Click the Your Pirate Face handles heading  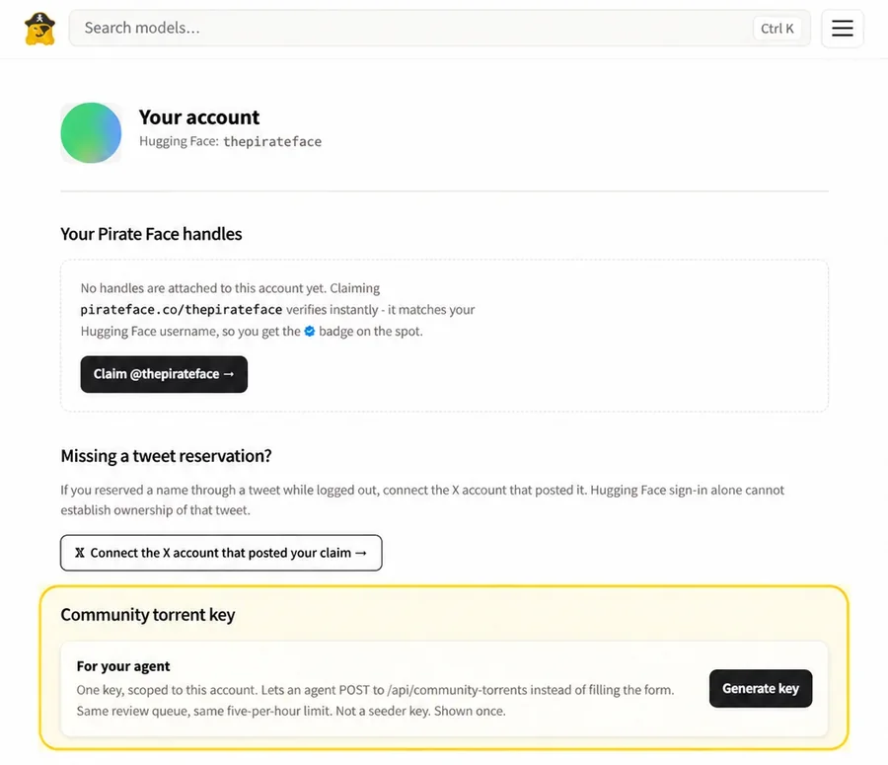151,234
